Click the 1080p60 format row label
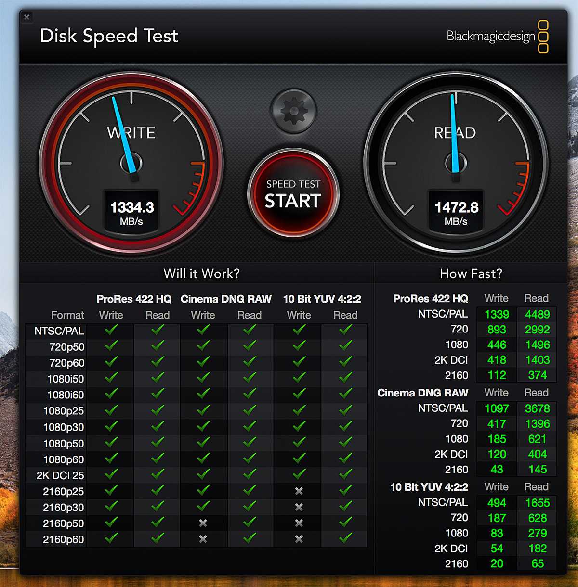This screenshot has width=578, height=587. coord(64,459)
